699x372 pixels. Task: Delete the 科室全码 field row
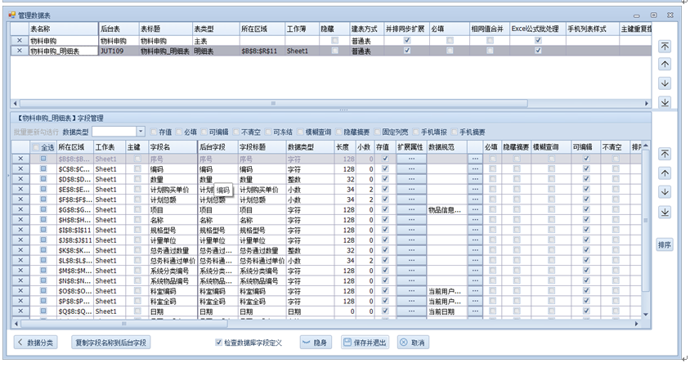(x=20, y=301)
